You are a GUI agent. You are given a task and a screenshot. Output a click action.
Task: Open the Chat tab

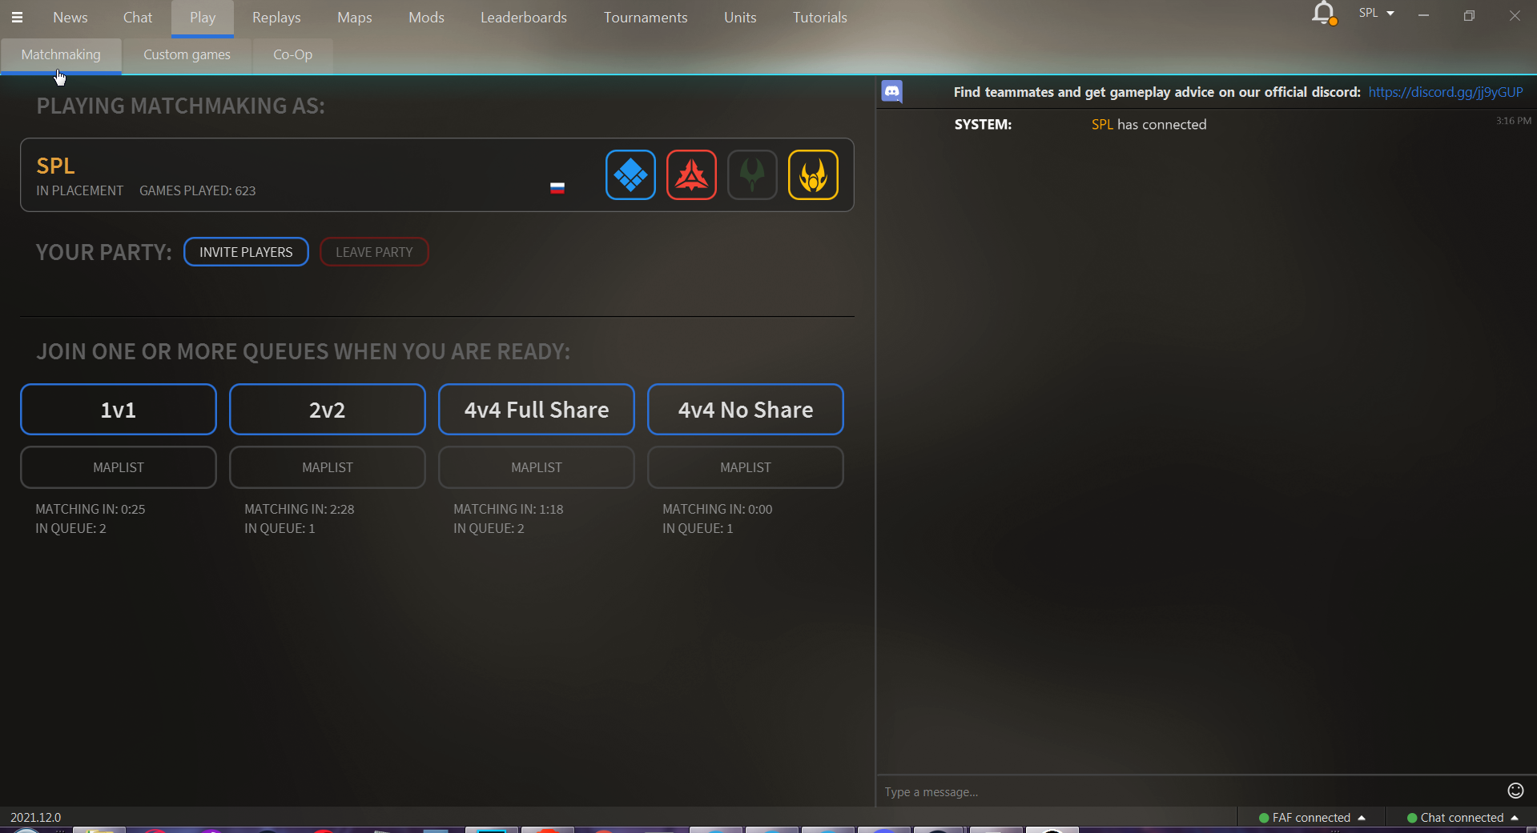tap(138, 18)
